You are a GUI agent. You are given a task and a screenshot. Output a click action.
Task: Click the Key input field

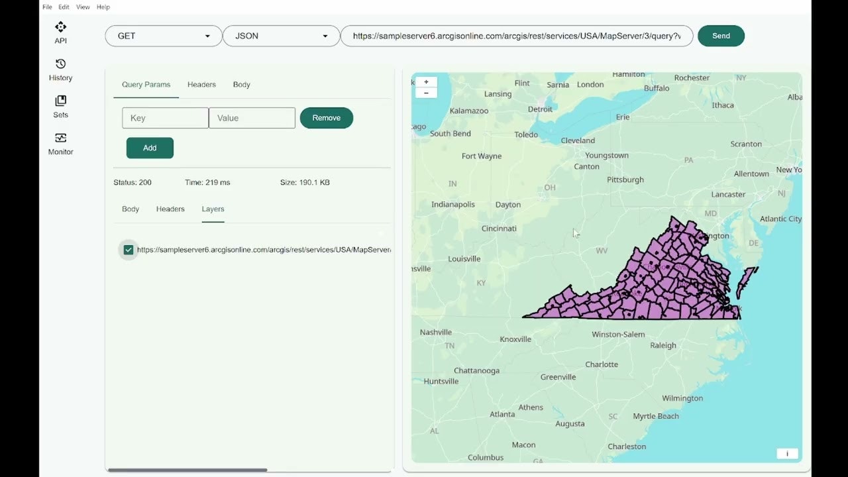click(x=165, y=118)
